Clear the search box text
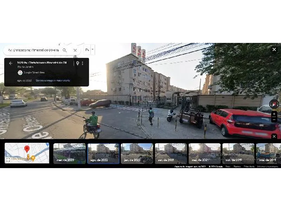281x211 pixels. (x=75, y=50)
